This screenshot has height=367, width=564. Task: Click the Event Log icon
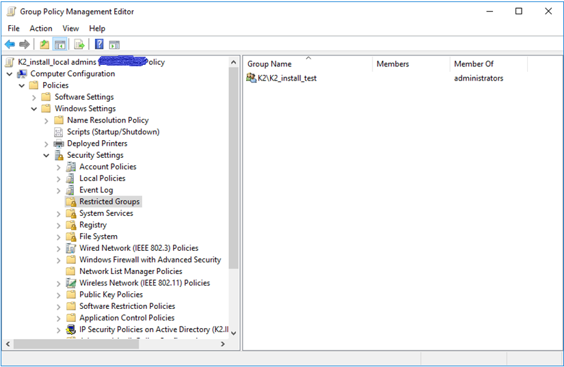pyautogui.click(x=70, y=190)
